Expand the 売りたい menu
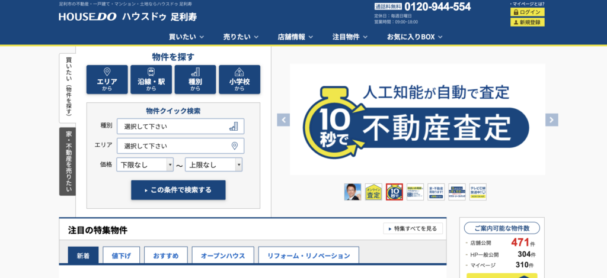The image size is (607, 278). tap(241, 37)
